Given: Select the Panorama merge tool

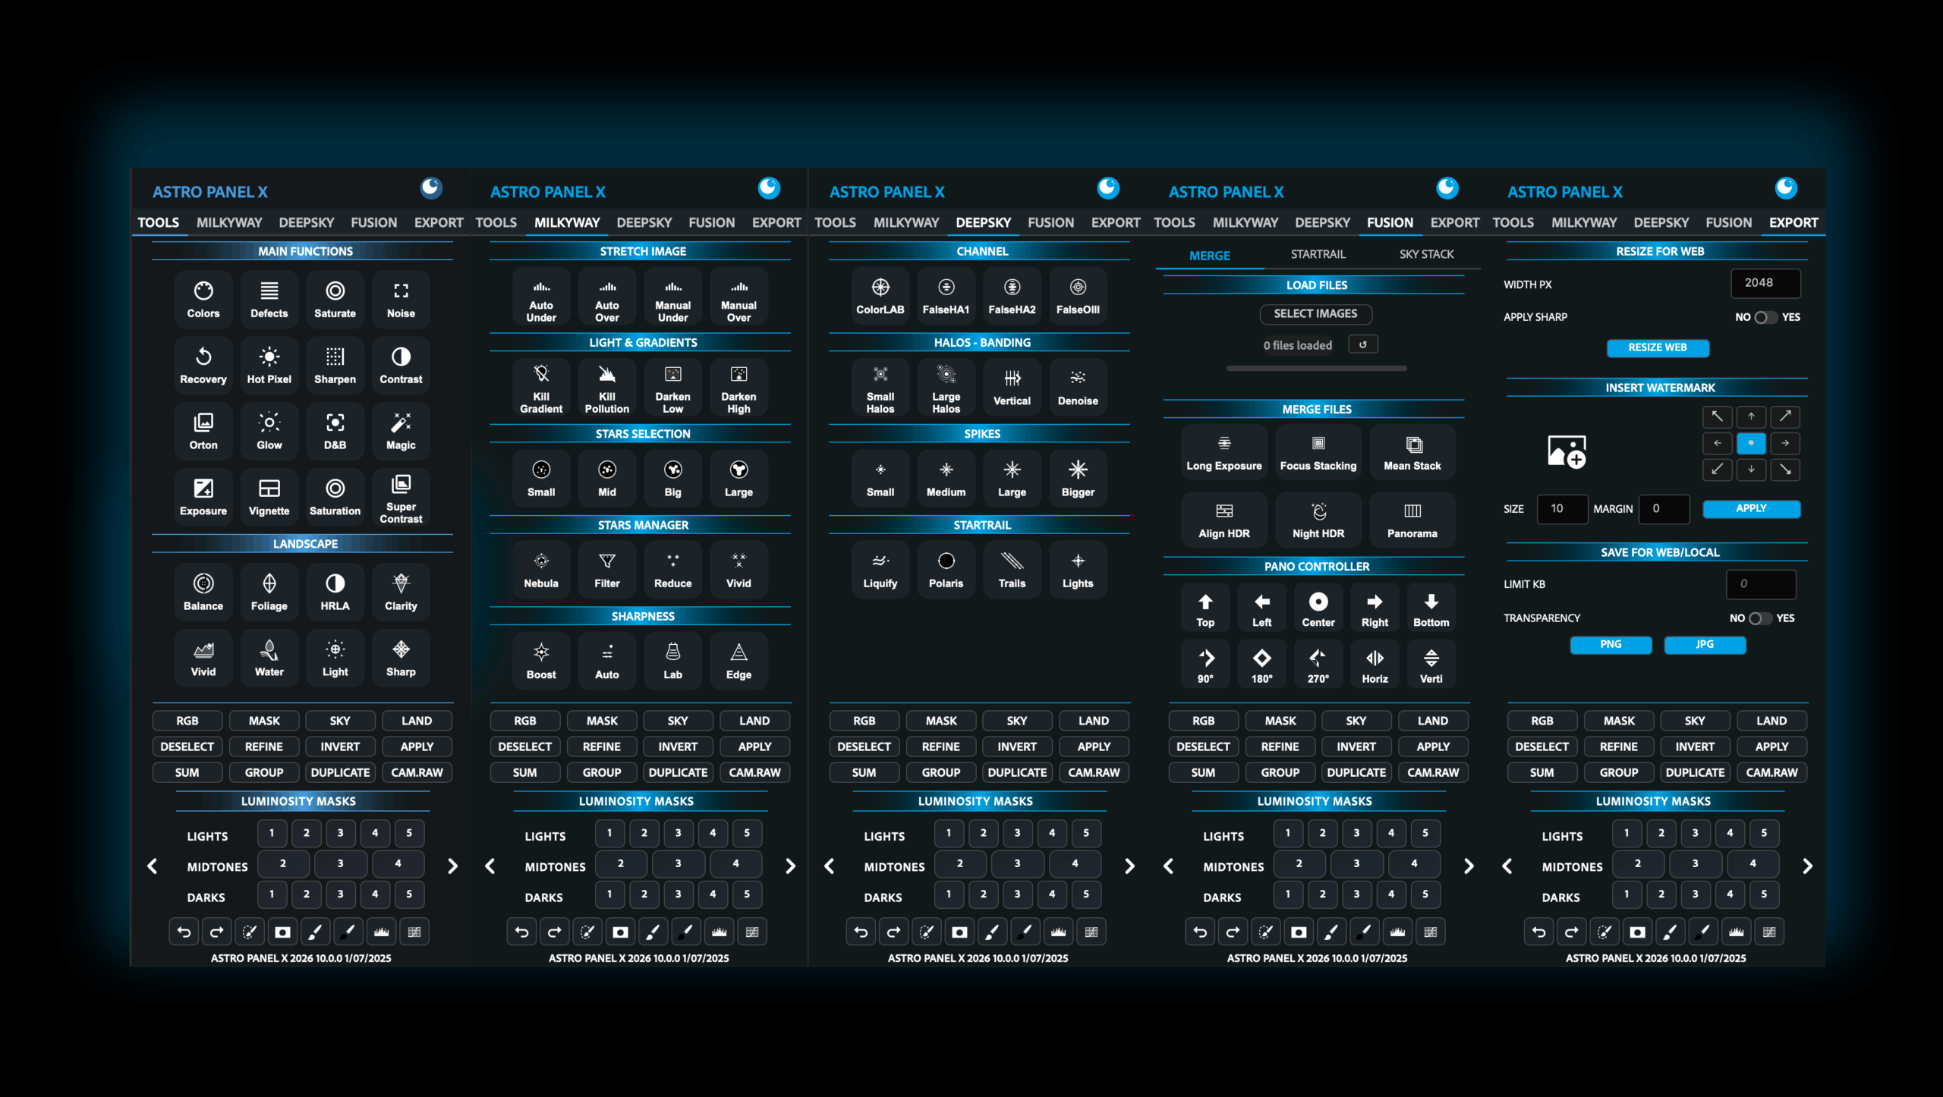Looking at the screenshot, I should [x=1412, y=520].
